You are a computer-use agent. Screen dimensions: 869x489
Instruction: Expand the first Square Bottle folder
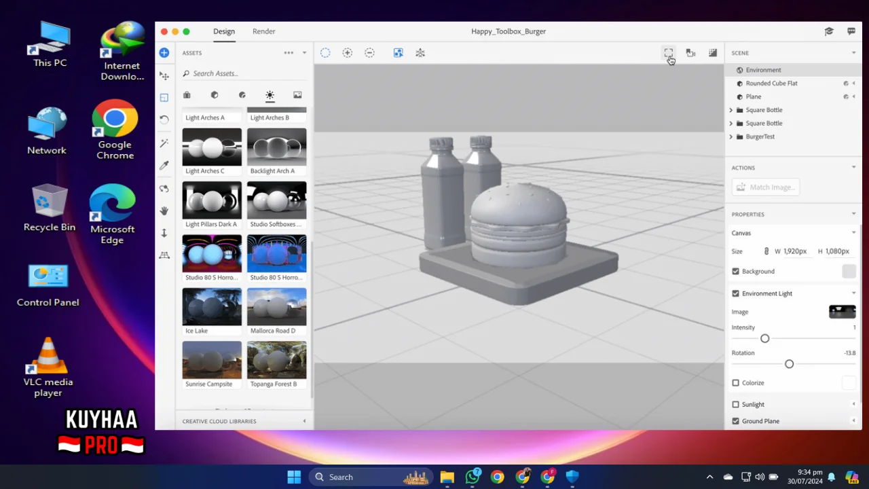(731, 110)
